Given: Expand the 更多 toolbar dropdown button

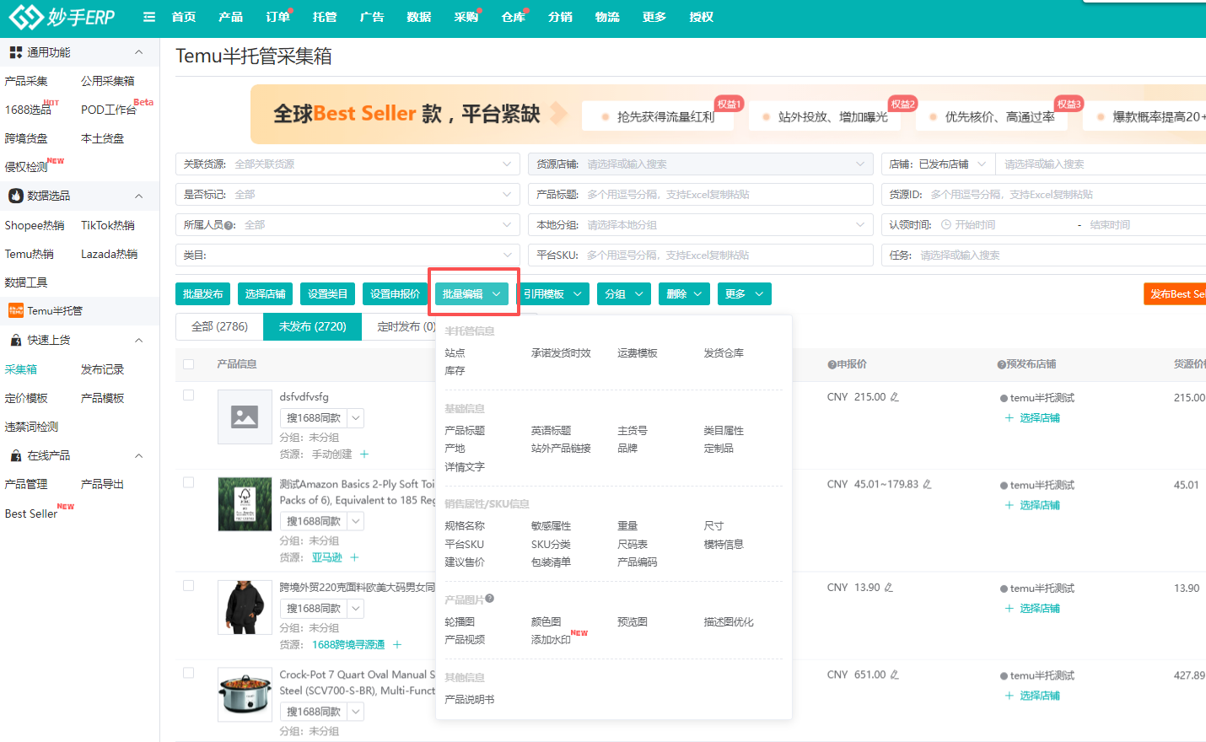Looking at the screenshot, I should [x=745, y=294].
